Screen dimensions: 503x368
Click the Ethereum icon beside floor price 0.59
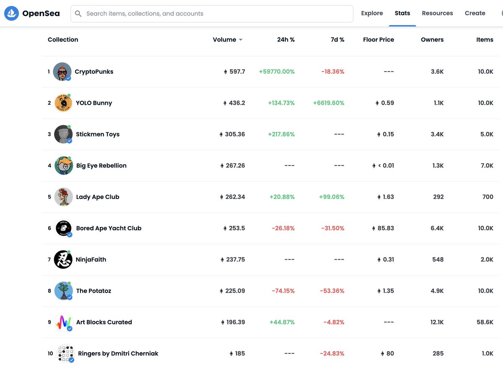tap(377, 103)
